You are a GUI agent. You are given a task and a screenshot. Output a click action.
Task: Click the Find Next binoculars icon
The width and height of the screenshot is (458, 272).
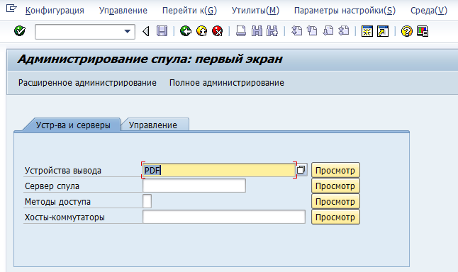[x=272, y=31]
